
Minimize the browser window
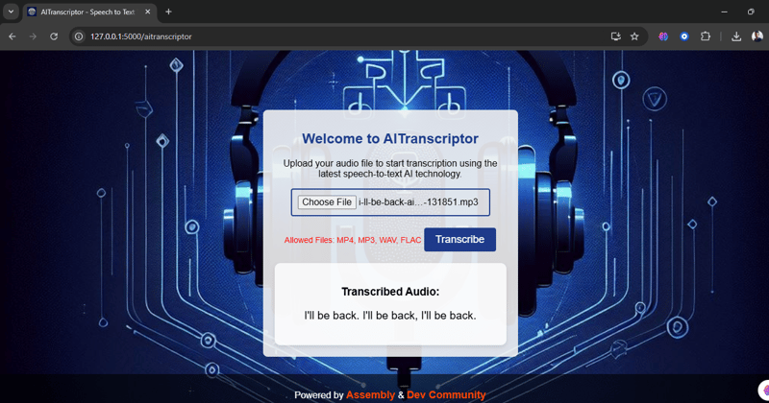coord(725,12)
